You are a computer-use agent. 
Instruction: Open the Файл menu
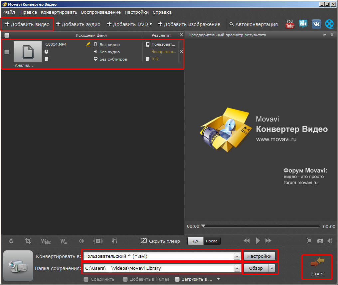9,12
